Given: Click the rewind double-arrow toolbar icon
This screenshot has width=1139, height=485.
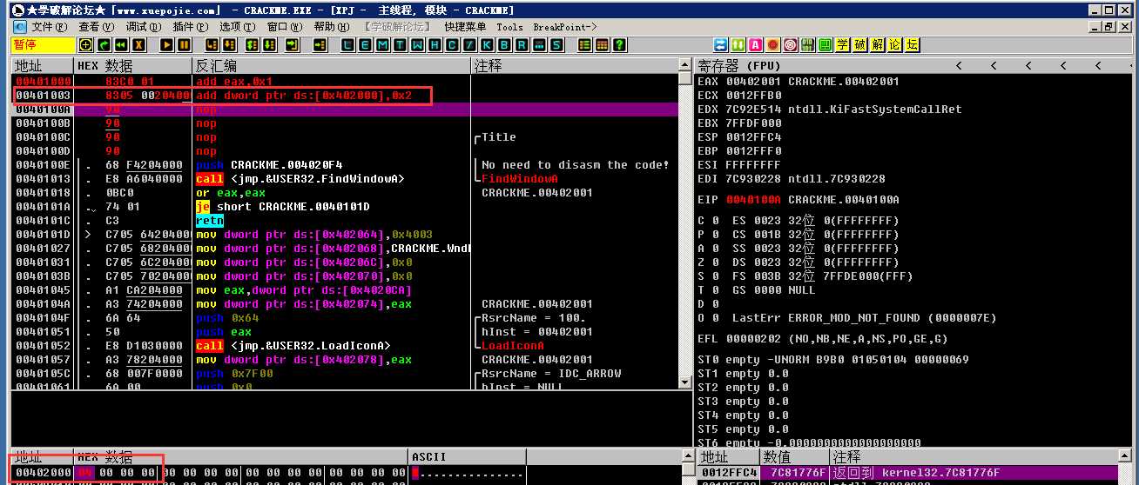Looking at the screenshot, I should click(121, 44).
